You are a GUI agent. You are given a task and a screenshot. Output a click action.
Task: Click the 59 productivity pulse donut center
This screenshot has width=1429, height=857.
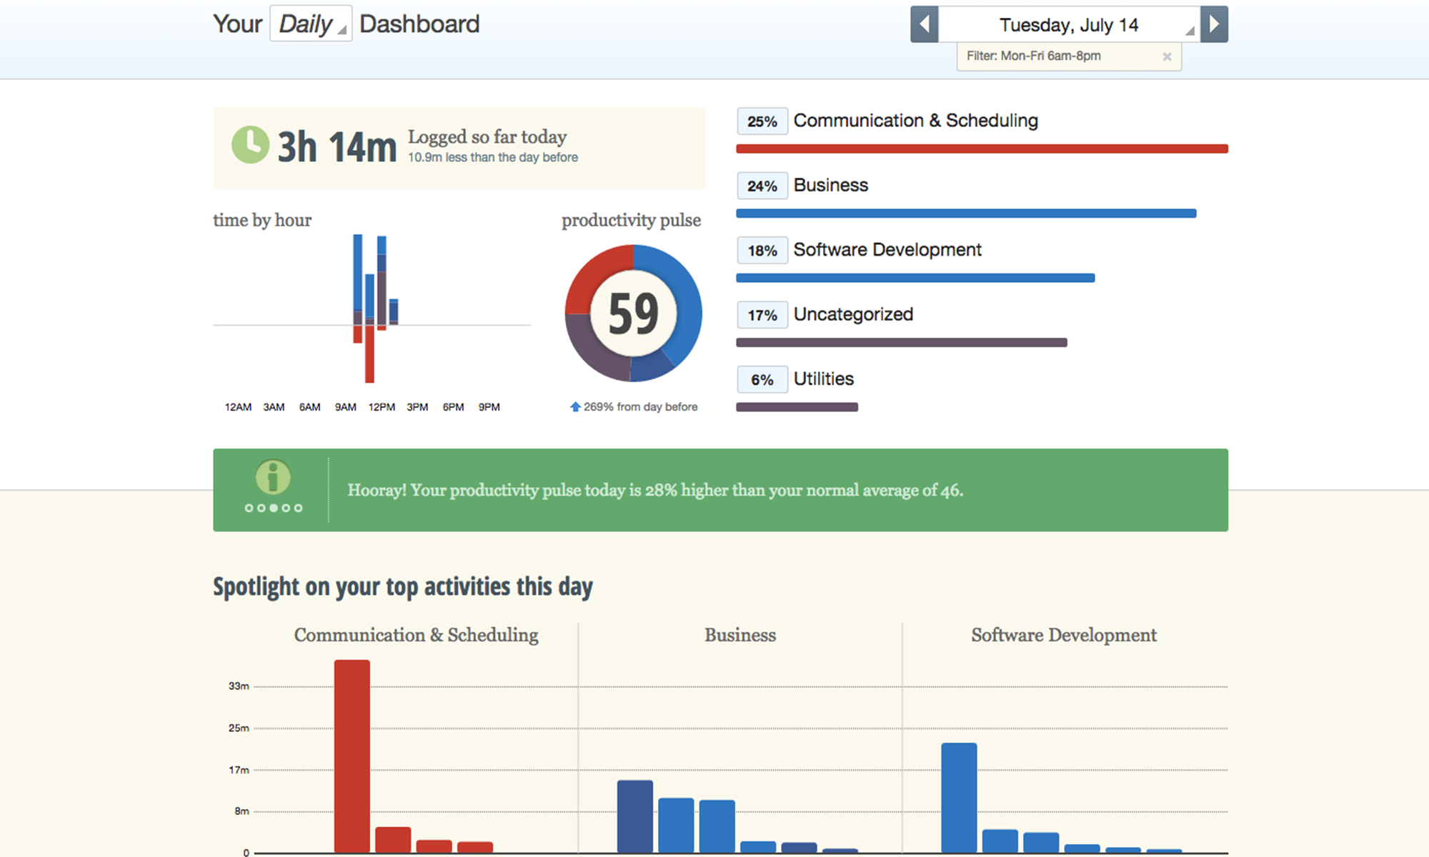pos(633,313)
